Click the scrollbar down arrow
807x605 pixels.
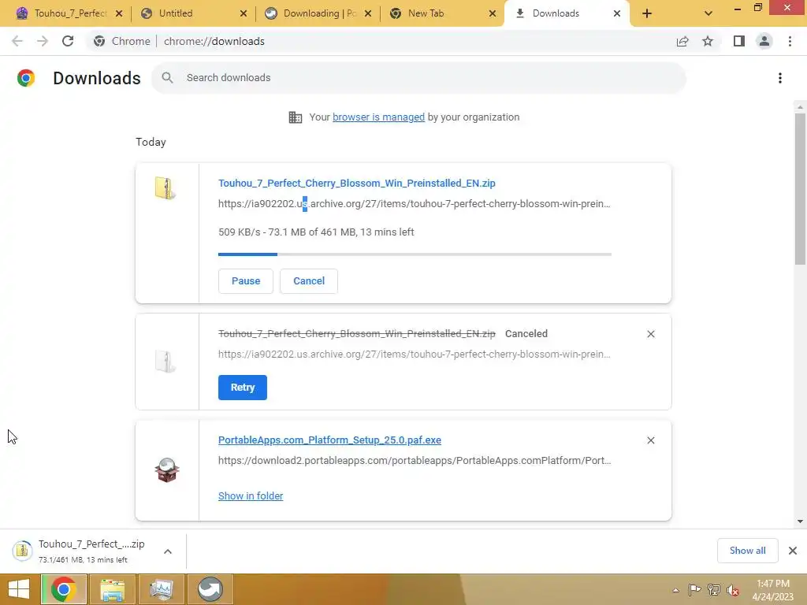click(x=800, y=521)
